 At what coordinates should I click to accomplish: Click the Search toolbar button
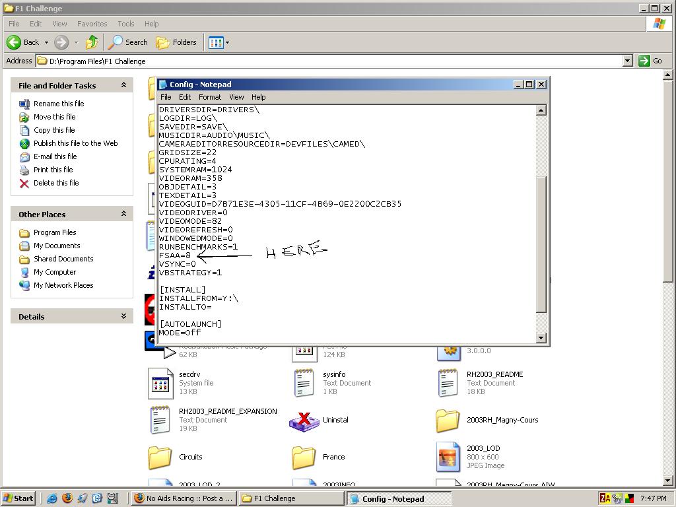[x=128, y=42]
